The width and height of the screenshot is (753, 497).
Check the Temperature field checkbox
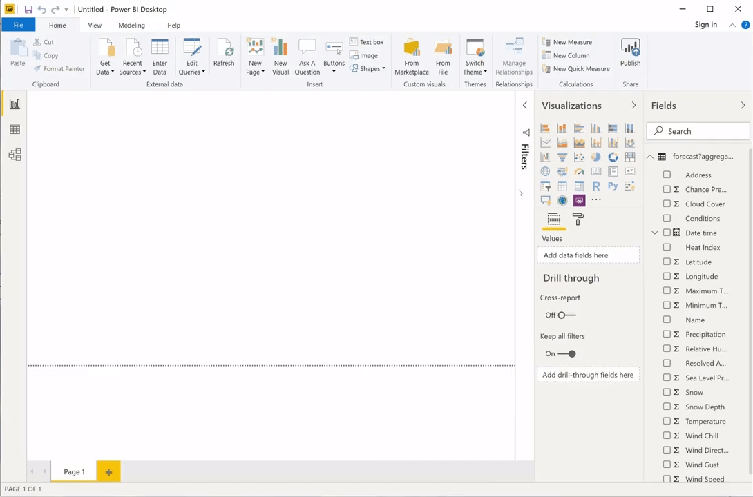click(x=667, y=421)
